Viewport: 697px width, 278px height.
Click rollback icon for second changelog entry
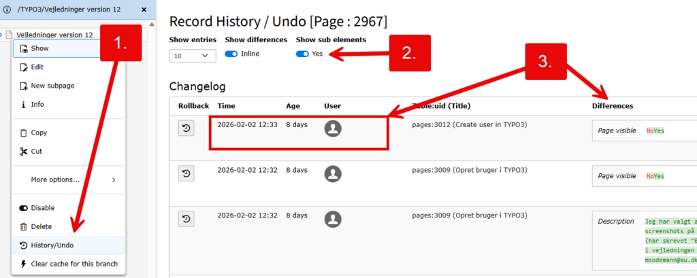click(x=186, y=173)
